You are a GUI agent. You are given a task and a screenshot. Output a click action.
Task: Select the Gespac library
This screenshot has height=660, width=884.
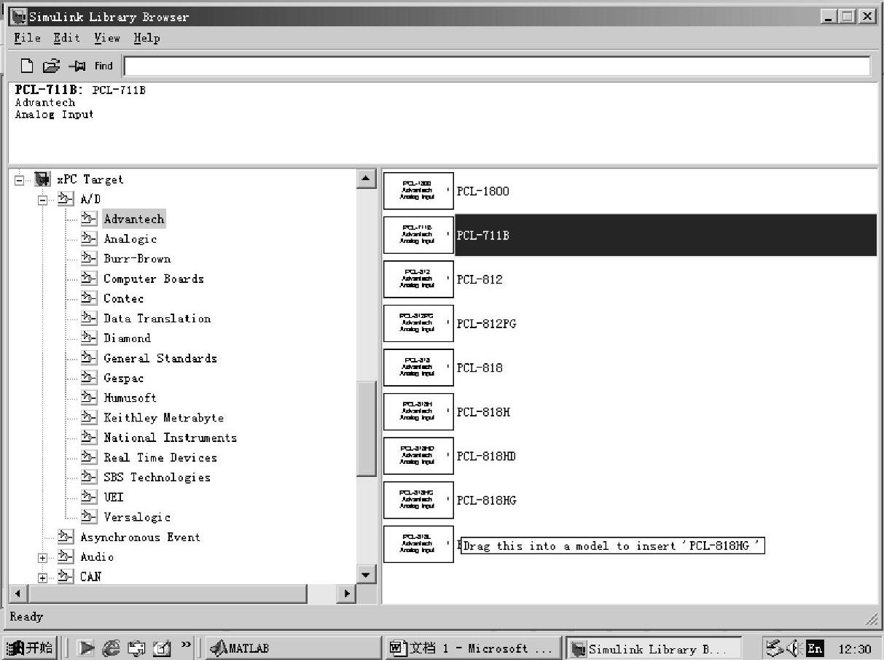124,378
